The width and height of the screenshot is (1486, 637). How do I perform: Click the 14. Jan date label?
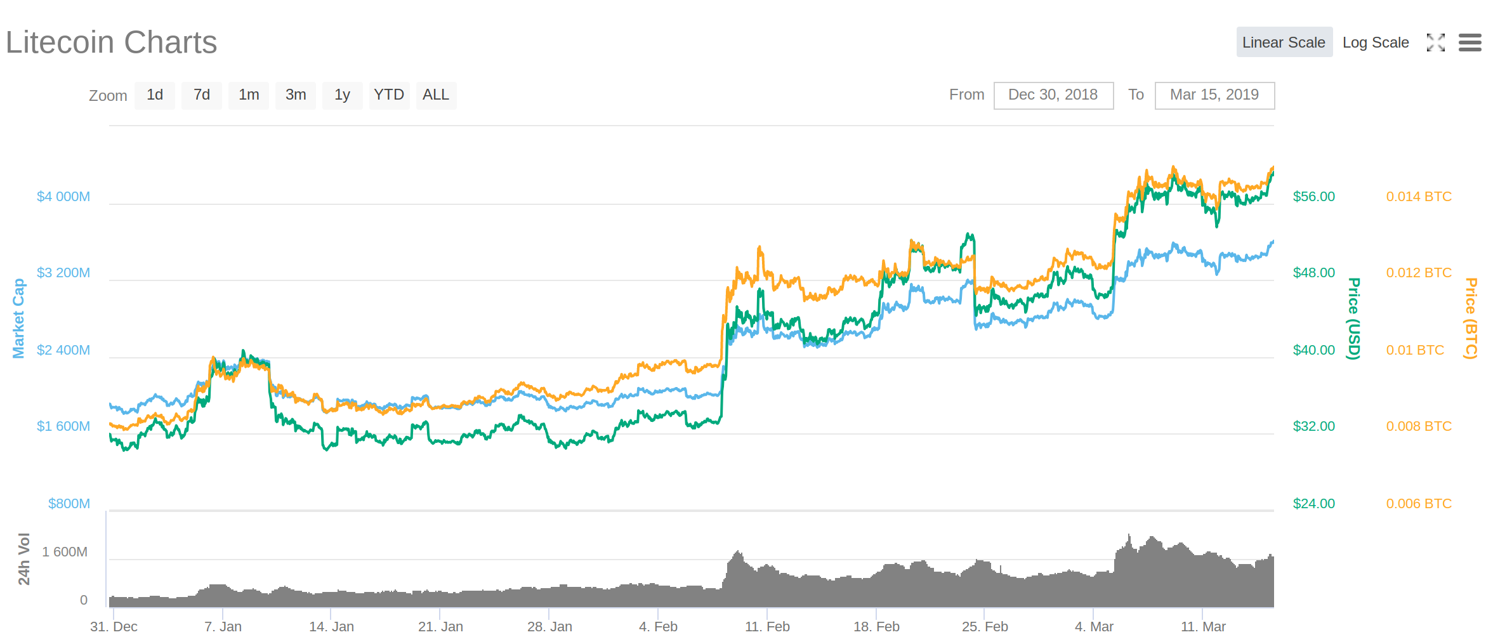point(331,626)
